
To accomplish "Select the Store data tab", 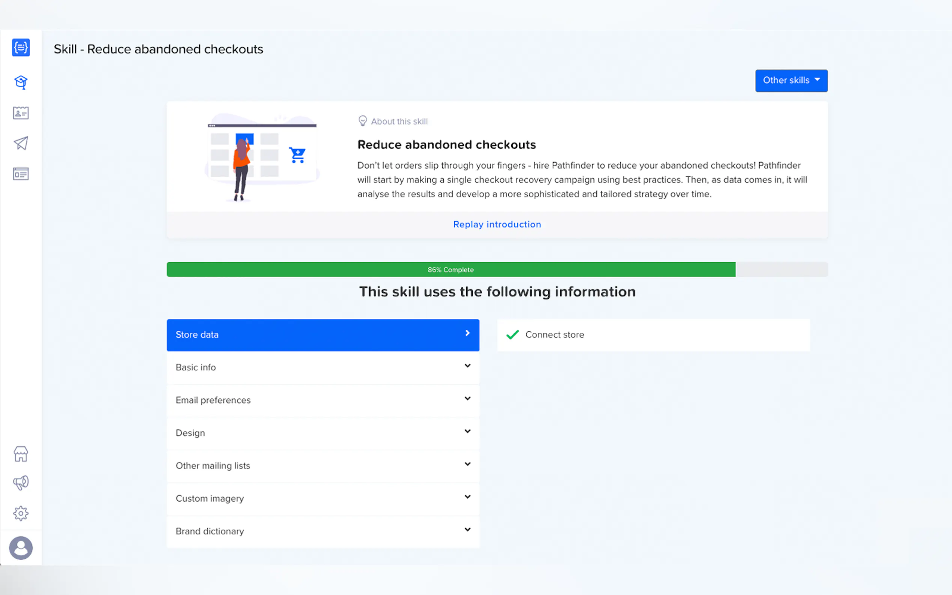I will pos(323,335).
